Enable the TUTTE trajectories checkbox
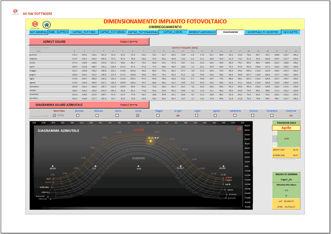The width and height of the screenshot is (331, 234). point(54,115)
